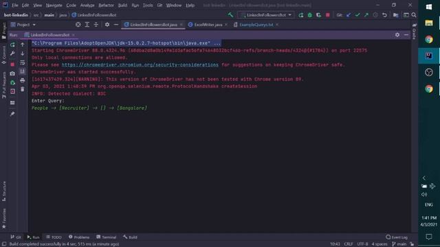Click LinkedInFollowersBot breadcrumb
The image size is (440, 247).
(x=94, y=15)
